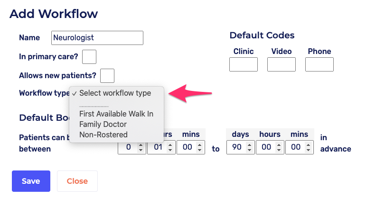366x197 pixels.
Task: Click the maximum hours stepper field
Action: tap(266, 148)
